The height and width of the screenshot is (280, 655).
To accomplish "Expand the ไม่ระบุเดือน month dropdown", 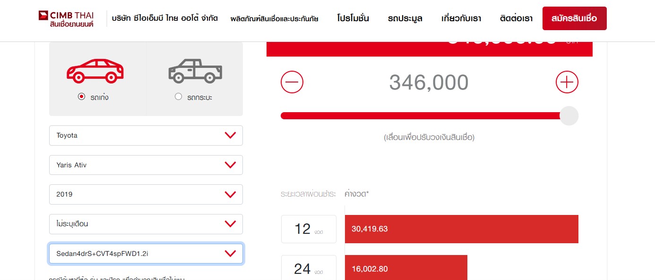I will 146,224.
